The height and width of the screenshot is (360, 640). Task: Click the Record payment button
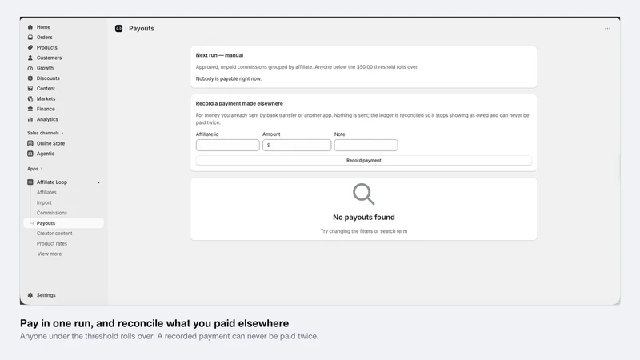click(x=364, y=161)
